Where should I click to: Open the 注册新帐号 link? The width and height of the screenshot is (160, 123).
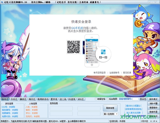click(x=114, y=73)
